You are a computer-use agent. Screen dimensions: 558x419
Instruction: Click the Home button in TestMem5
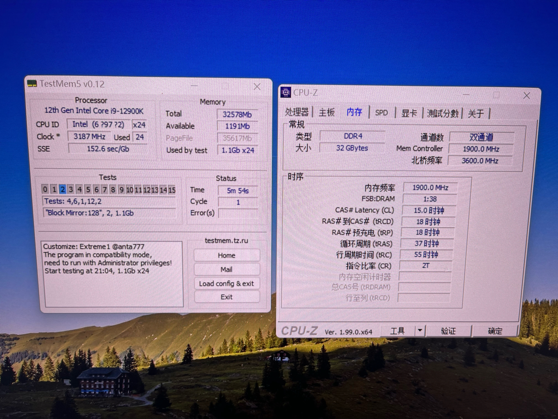coord(226,255)
